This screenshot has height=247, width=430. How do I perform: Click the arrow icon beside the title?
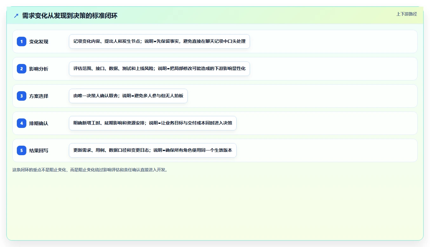pyautogui.click(x=16, y=16)
